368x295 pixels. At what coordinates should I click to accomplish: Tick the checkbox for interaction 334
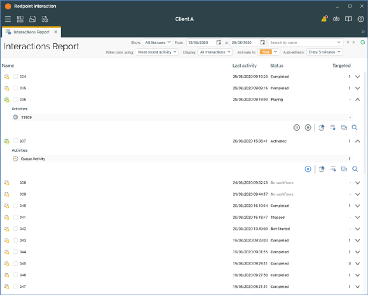point(15,76)
